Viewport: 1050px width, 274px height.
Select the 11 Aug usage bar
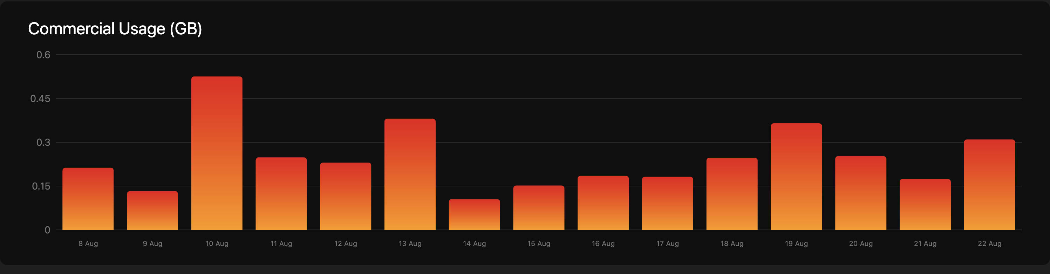(281, 194)
